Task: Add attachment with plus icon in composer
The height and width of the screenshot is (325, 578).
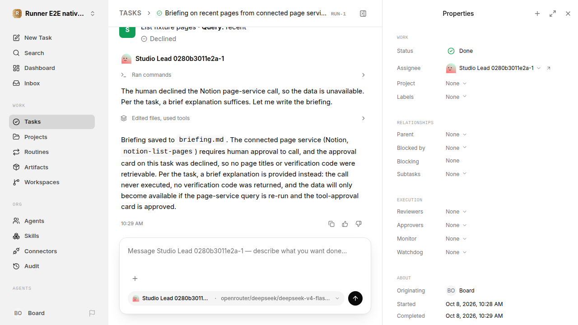Action: tap(135, 279)
